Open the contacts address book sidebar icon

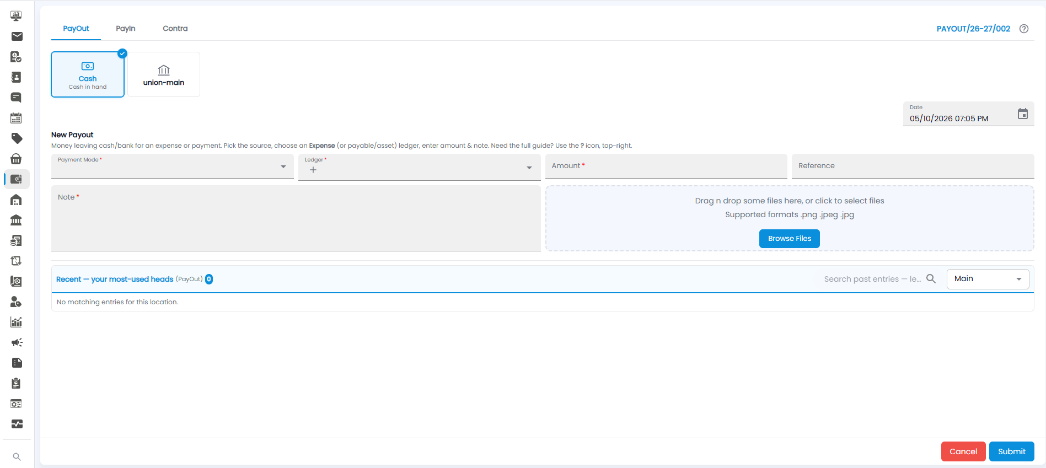(x=17, y=77)
